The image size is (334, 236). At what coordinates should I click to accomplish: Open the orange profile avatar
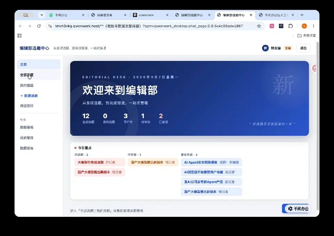click(304, 26)
